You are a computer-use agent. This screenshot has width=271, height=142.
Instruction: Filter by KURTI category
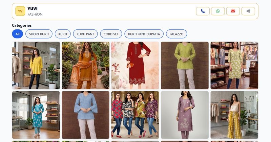(x=63, y=34)
